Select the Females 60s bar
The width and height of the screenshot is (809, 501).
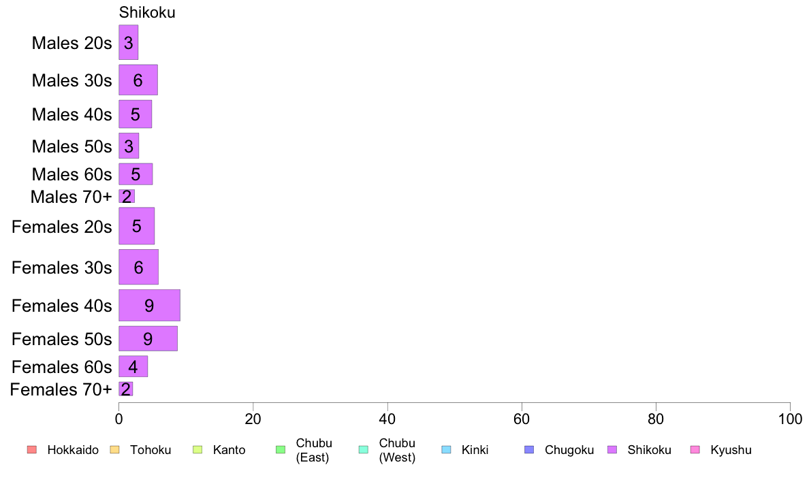[x=133, y=366]
